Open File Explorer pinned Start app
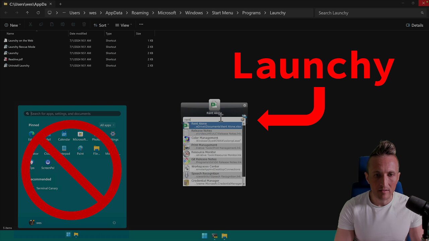Viewport: 429px width, 241px height. (97, 150)
